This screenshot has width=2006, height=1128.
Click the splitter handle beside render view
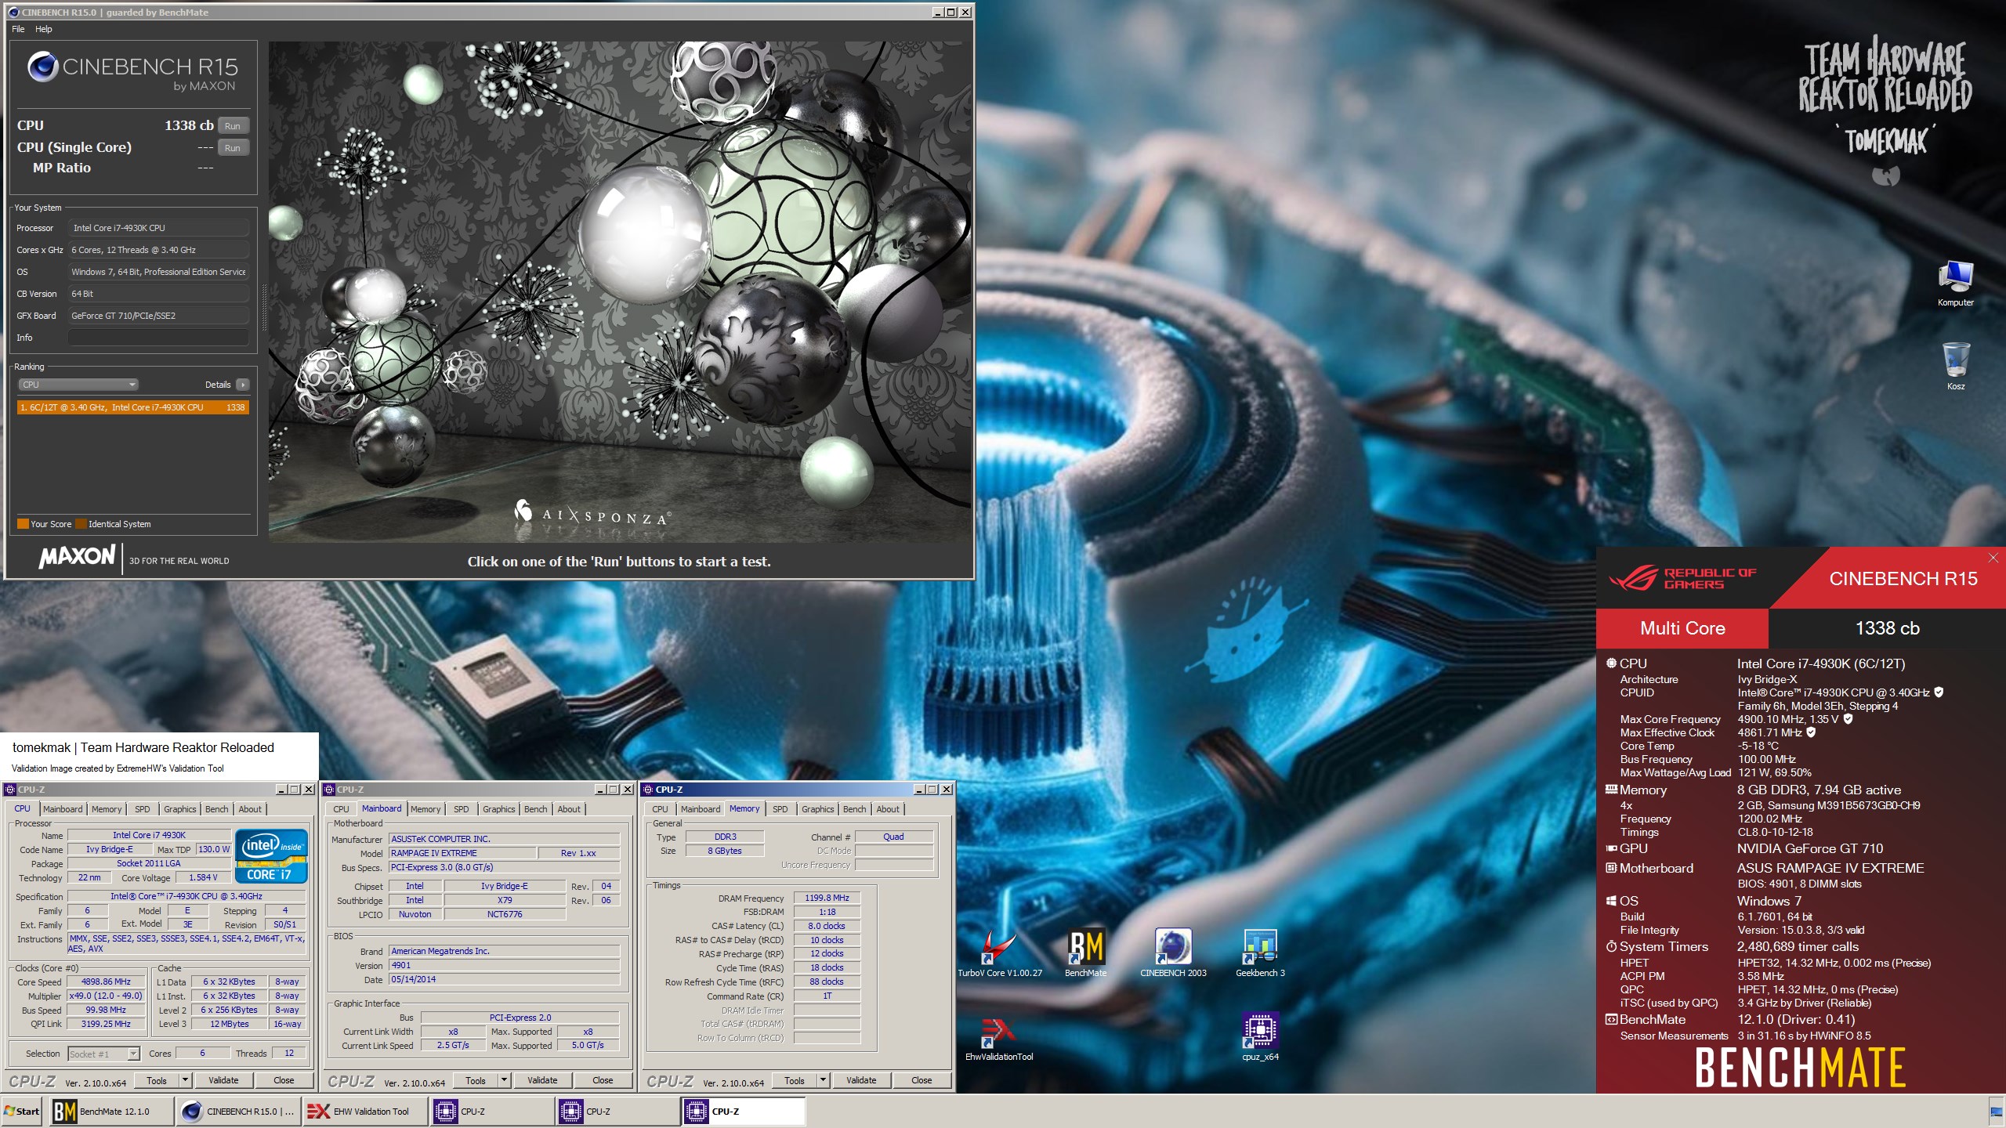pyautogui.click(x=264, y=307)
